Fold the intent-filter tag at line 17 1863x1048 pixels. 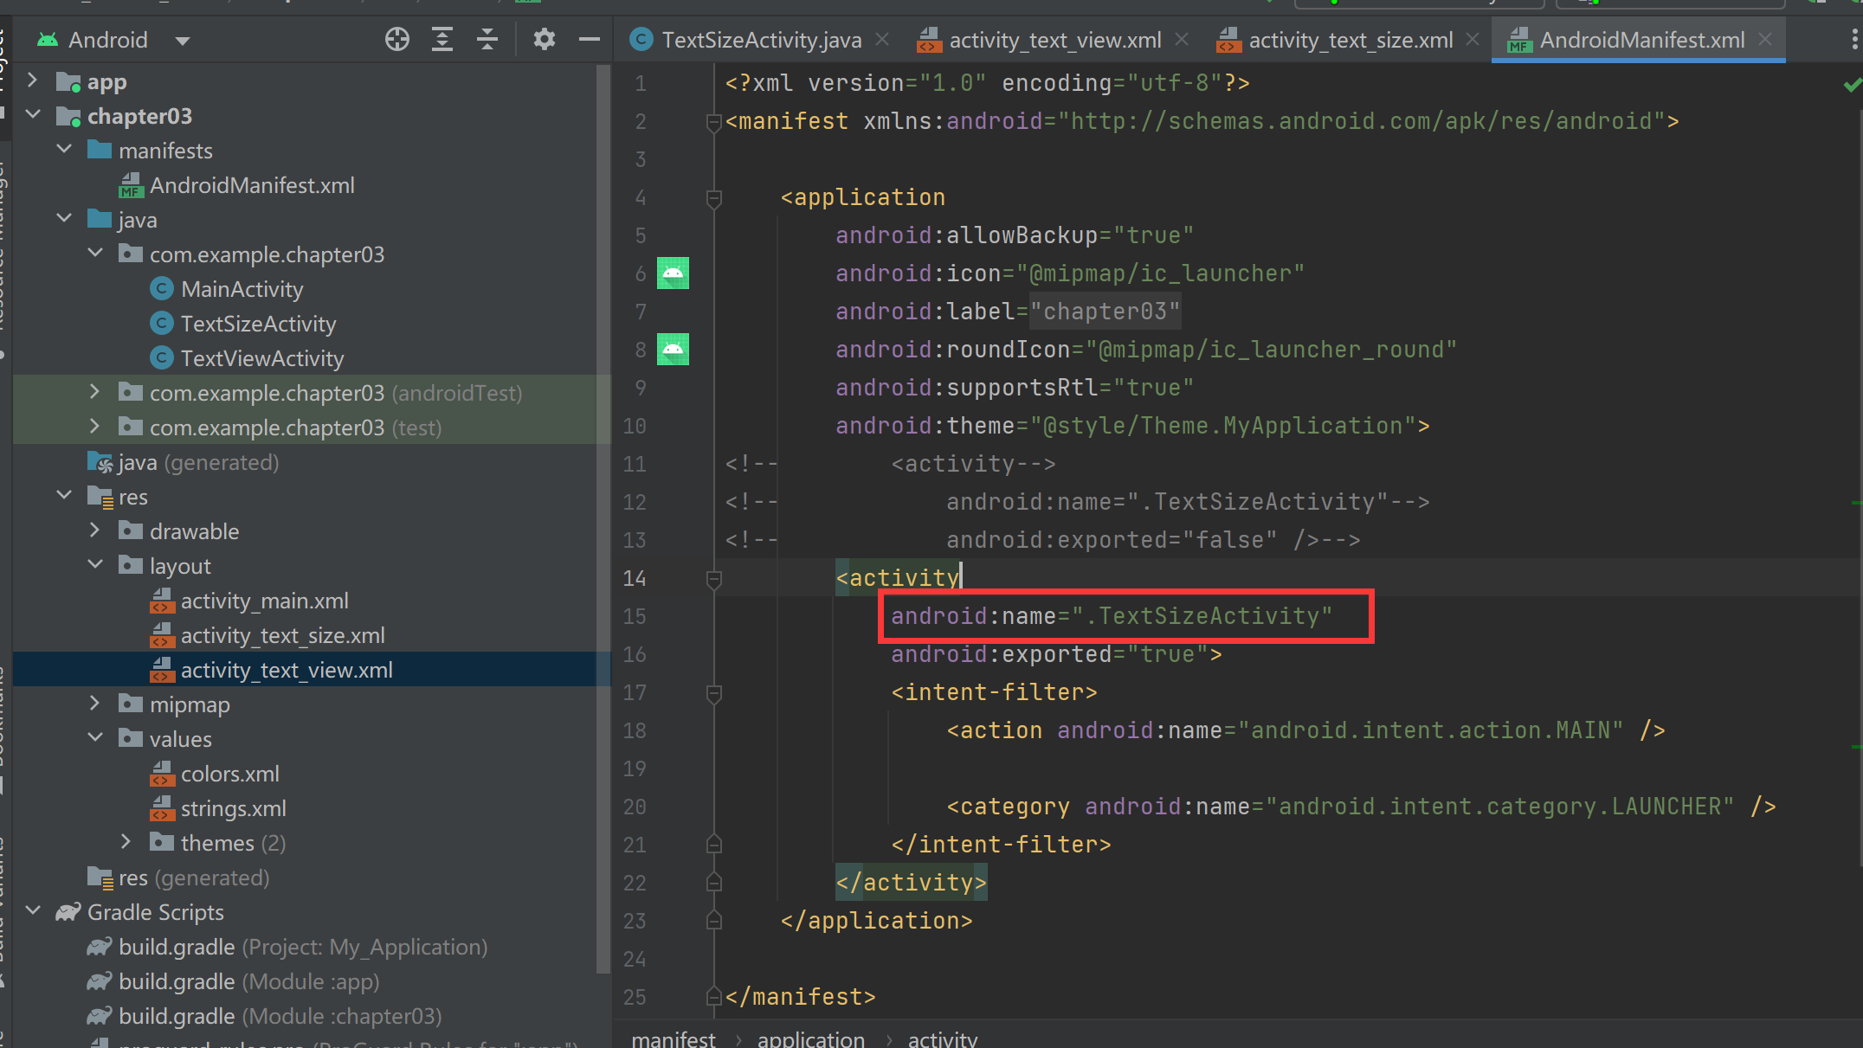tap(714, 693)
